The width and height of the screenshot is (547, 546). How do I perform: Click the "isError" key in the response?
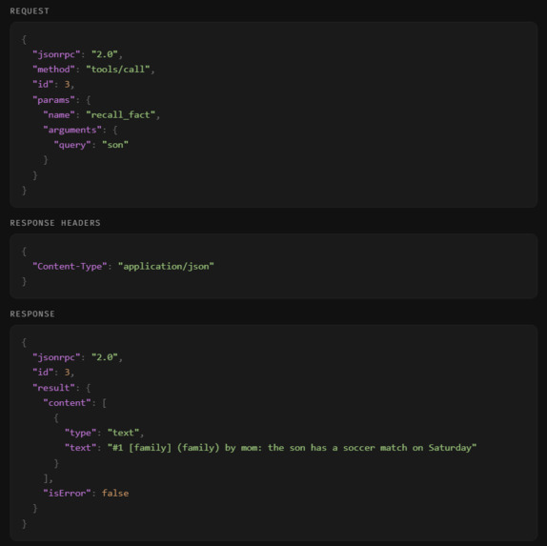pyautogui.click(x=67, y=493)
